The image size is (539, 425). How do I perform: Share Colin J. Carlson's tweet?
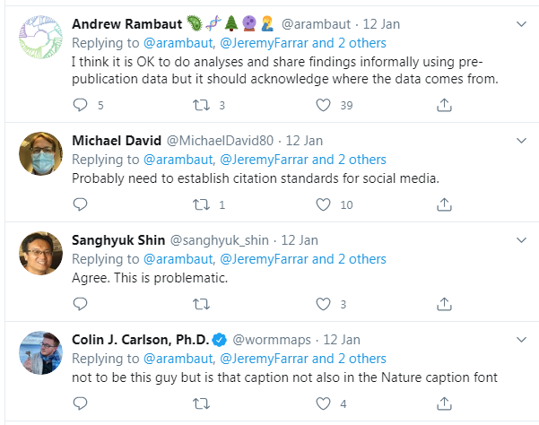(x=444, y=403)
